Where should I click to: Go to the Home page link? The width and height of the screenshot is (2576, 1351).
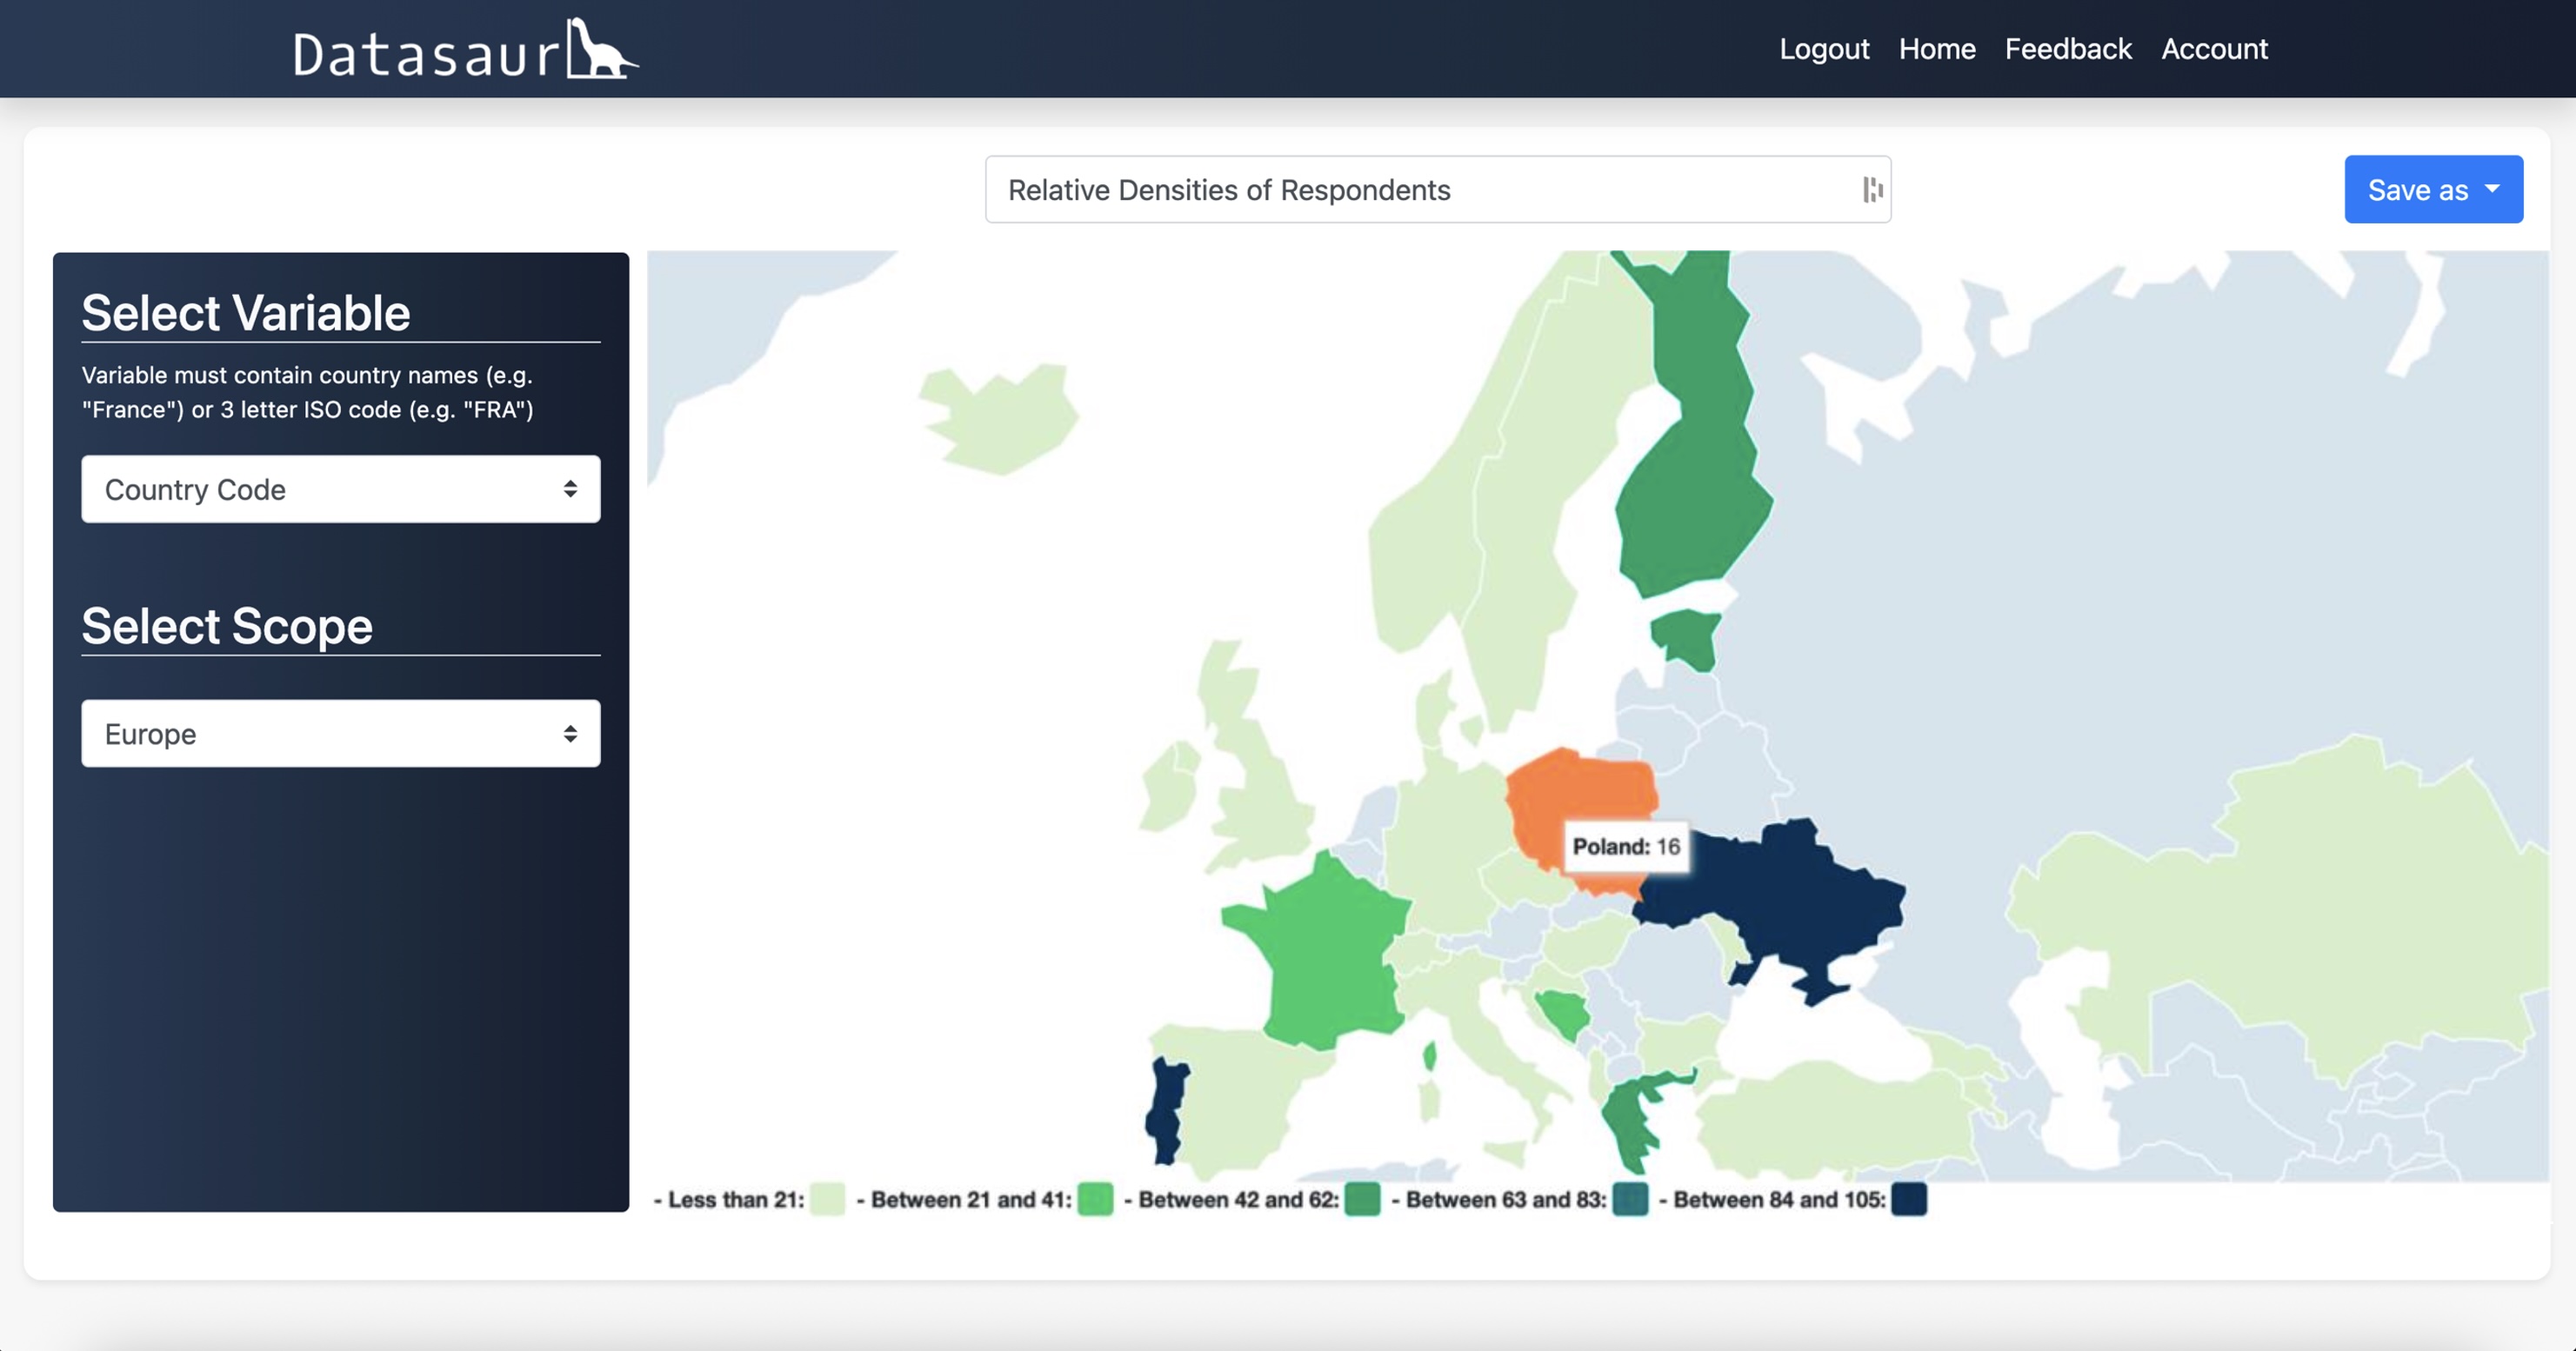[1936, 49]
